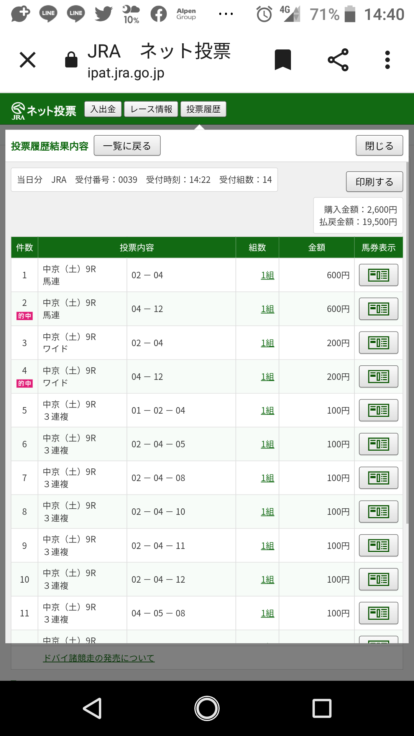The image size is (414, 736).
Task: Open ドバイ諸競走の発売について link
Action: pyautogui.click(x=99, y=658)
